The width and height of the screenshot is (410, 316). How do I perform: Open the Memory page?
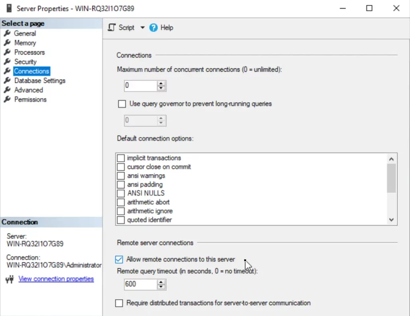25,42
